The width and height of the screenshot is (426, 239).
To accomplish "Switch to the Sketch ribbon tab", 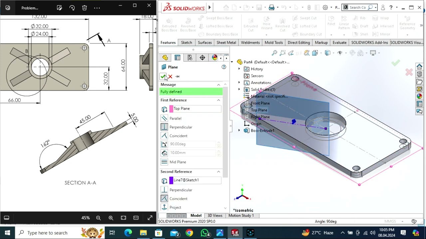I will [186, 42].
